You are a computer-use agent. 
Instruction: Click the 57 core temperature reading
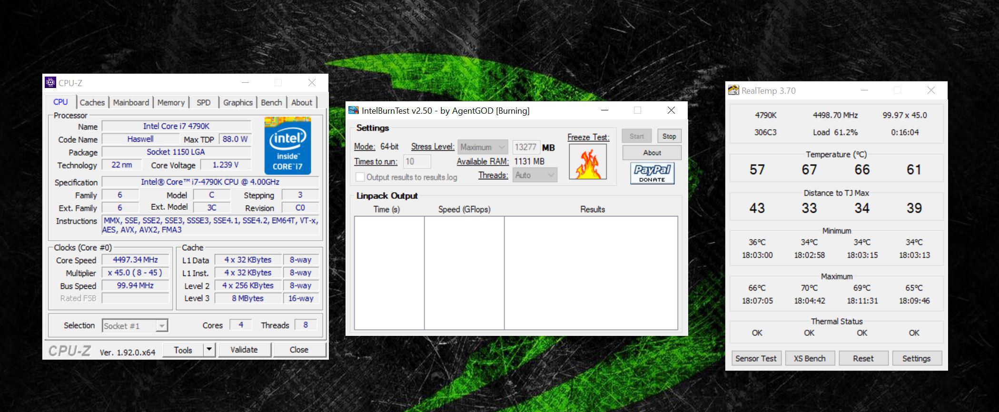click(x=757, y=169)
